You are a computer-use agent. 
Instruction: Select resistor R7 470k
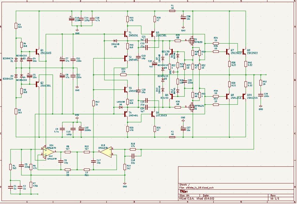pos(31,185)
